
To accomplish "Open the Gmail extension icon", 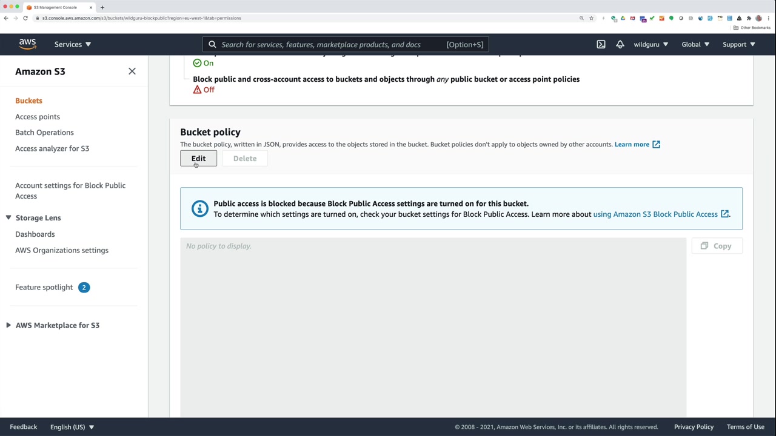I will coord(632,18).
